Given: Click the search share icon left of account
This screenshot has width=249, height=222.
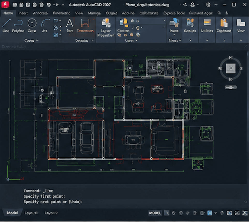Looking at the screenshot, I should (x=185, y=5).
